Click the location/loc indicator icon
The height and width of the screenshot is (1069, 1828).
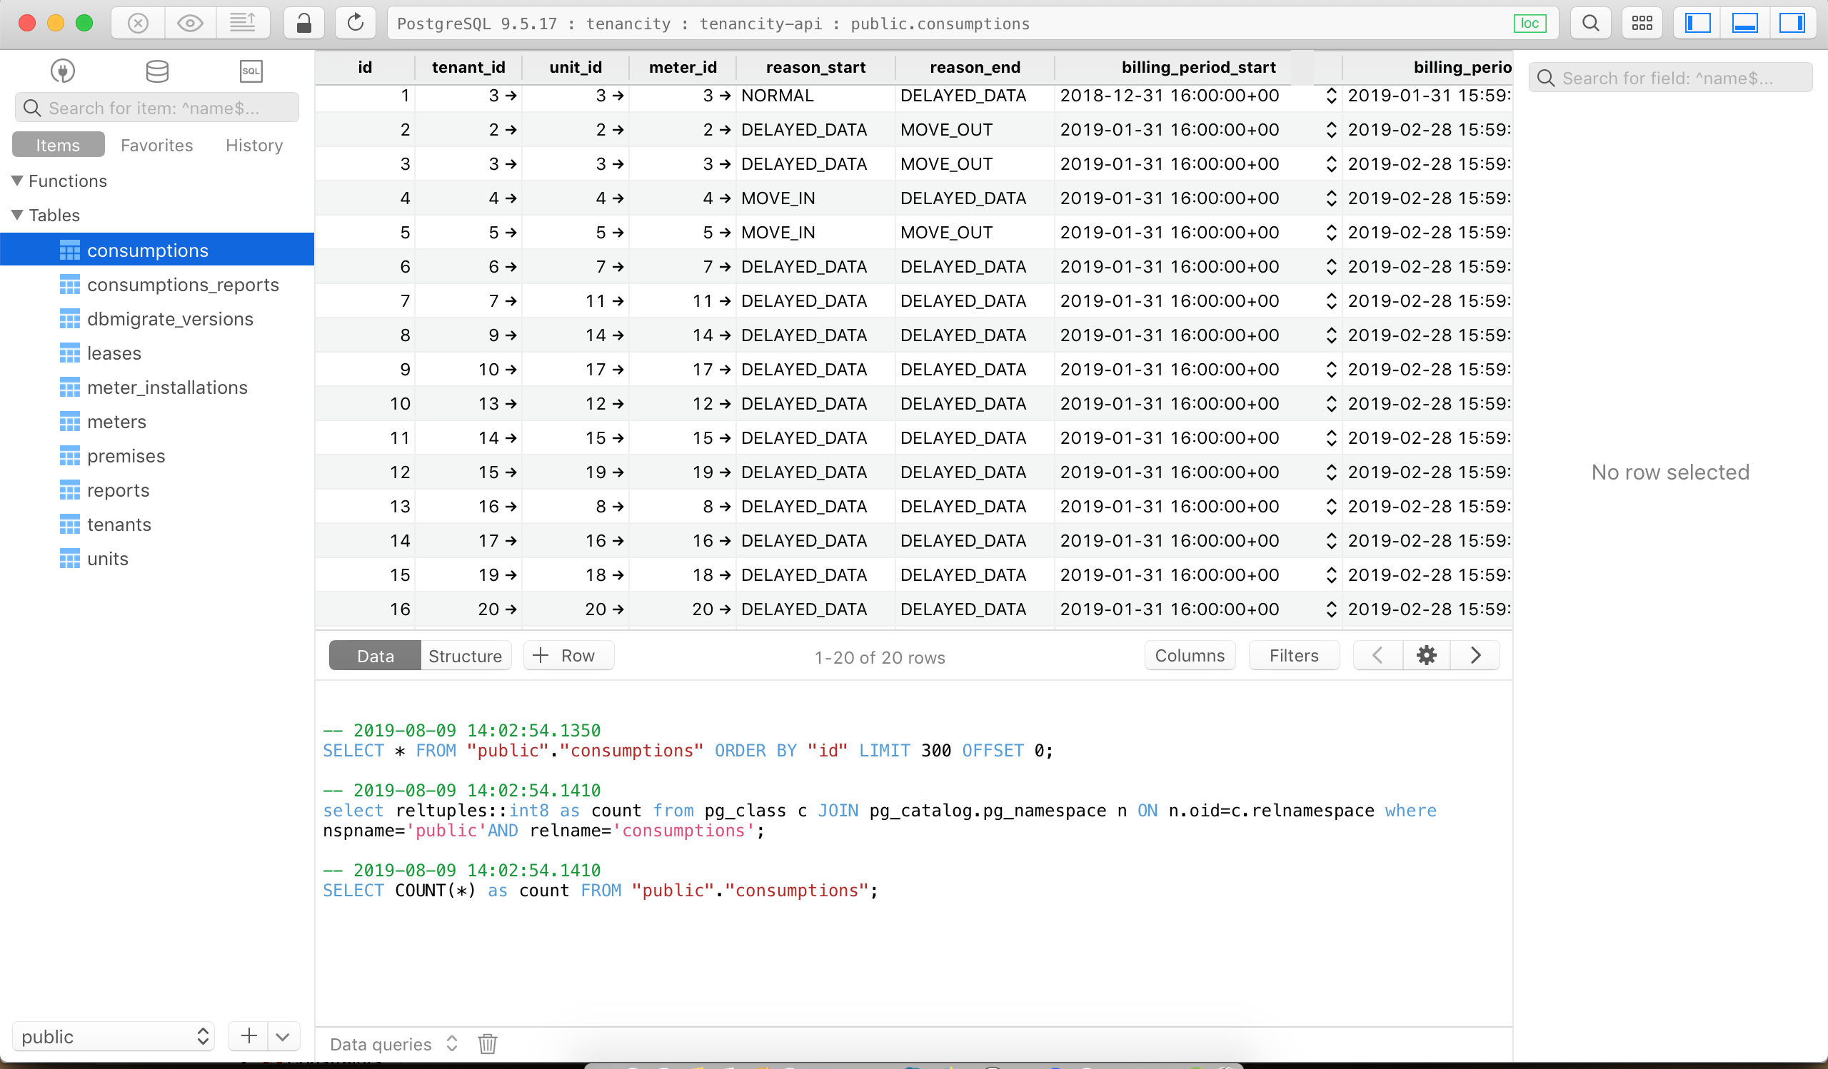tap(1530, 21)
